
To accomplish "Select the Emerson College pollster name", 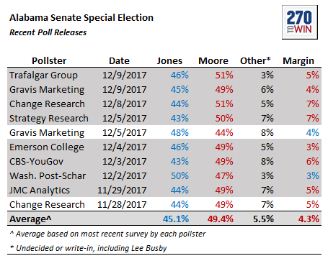I will pyautogui.click(x=47, y=147).
